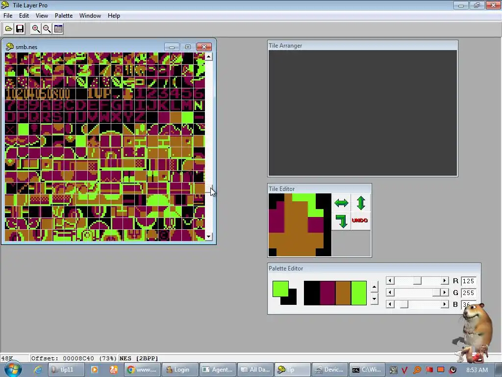Save the file using the floppy disk icon
Image resolution: width=502 pixels, height=377 pixels.
(20, 29)
